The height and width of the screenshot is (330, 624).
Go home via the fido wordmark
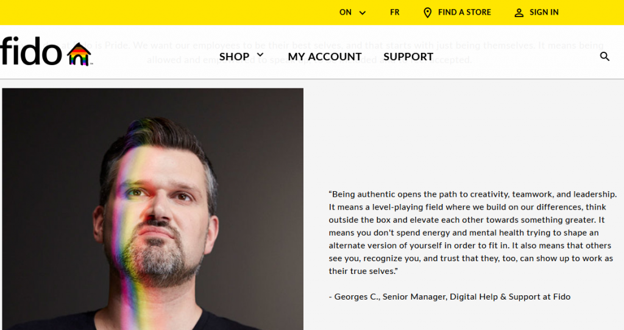click(x=31, y=51)
